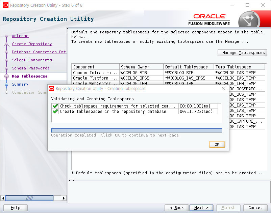The width and height of the screenshot is (271, 213).
Task: Maximize the Repository Creation Utility window
Action: 247,5
